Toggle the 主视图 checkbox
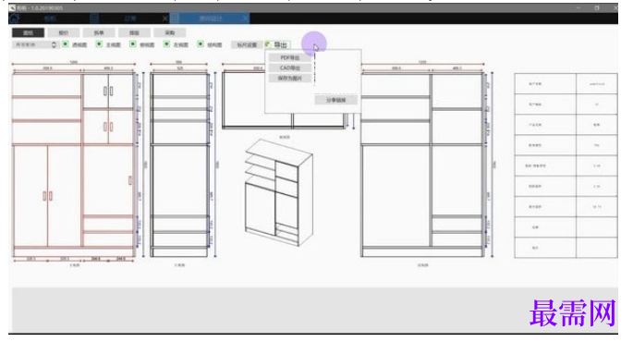 [x=99, y=44]
